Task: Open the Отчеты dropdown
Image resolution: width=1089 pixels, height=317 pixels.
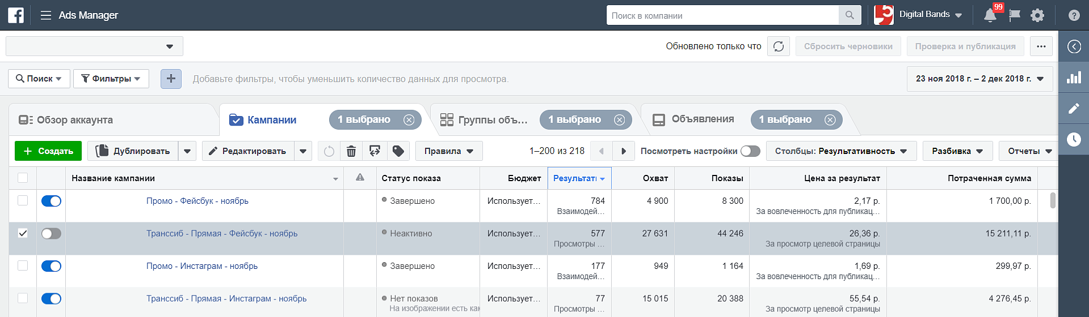Action: 1029,151
